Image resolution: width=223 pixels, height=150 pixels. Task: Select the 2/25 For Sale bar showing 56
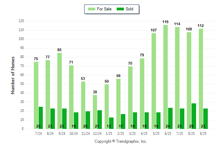tap(118, 104)
